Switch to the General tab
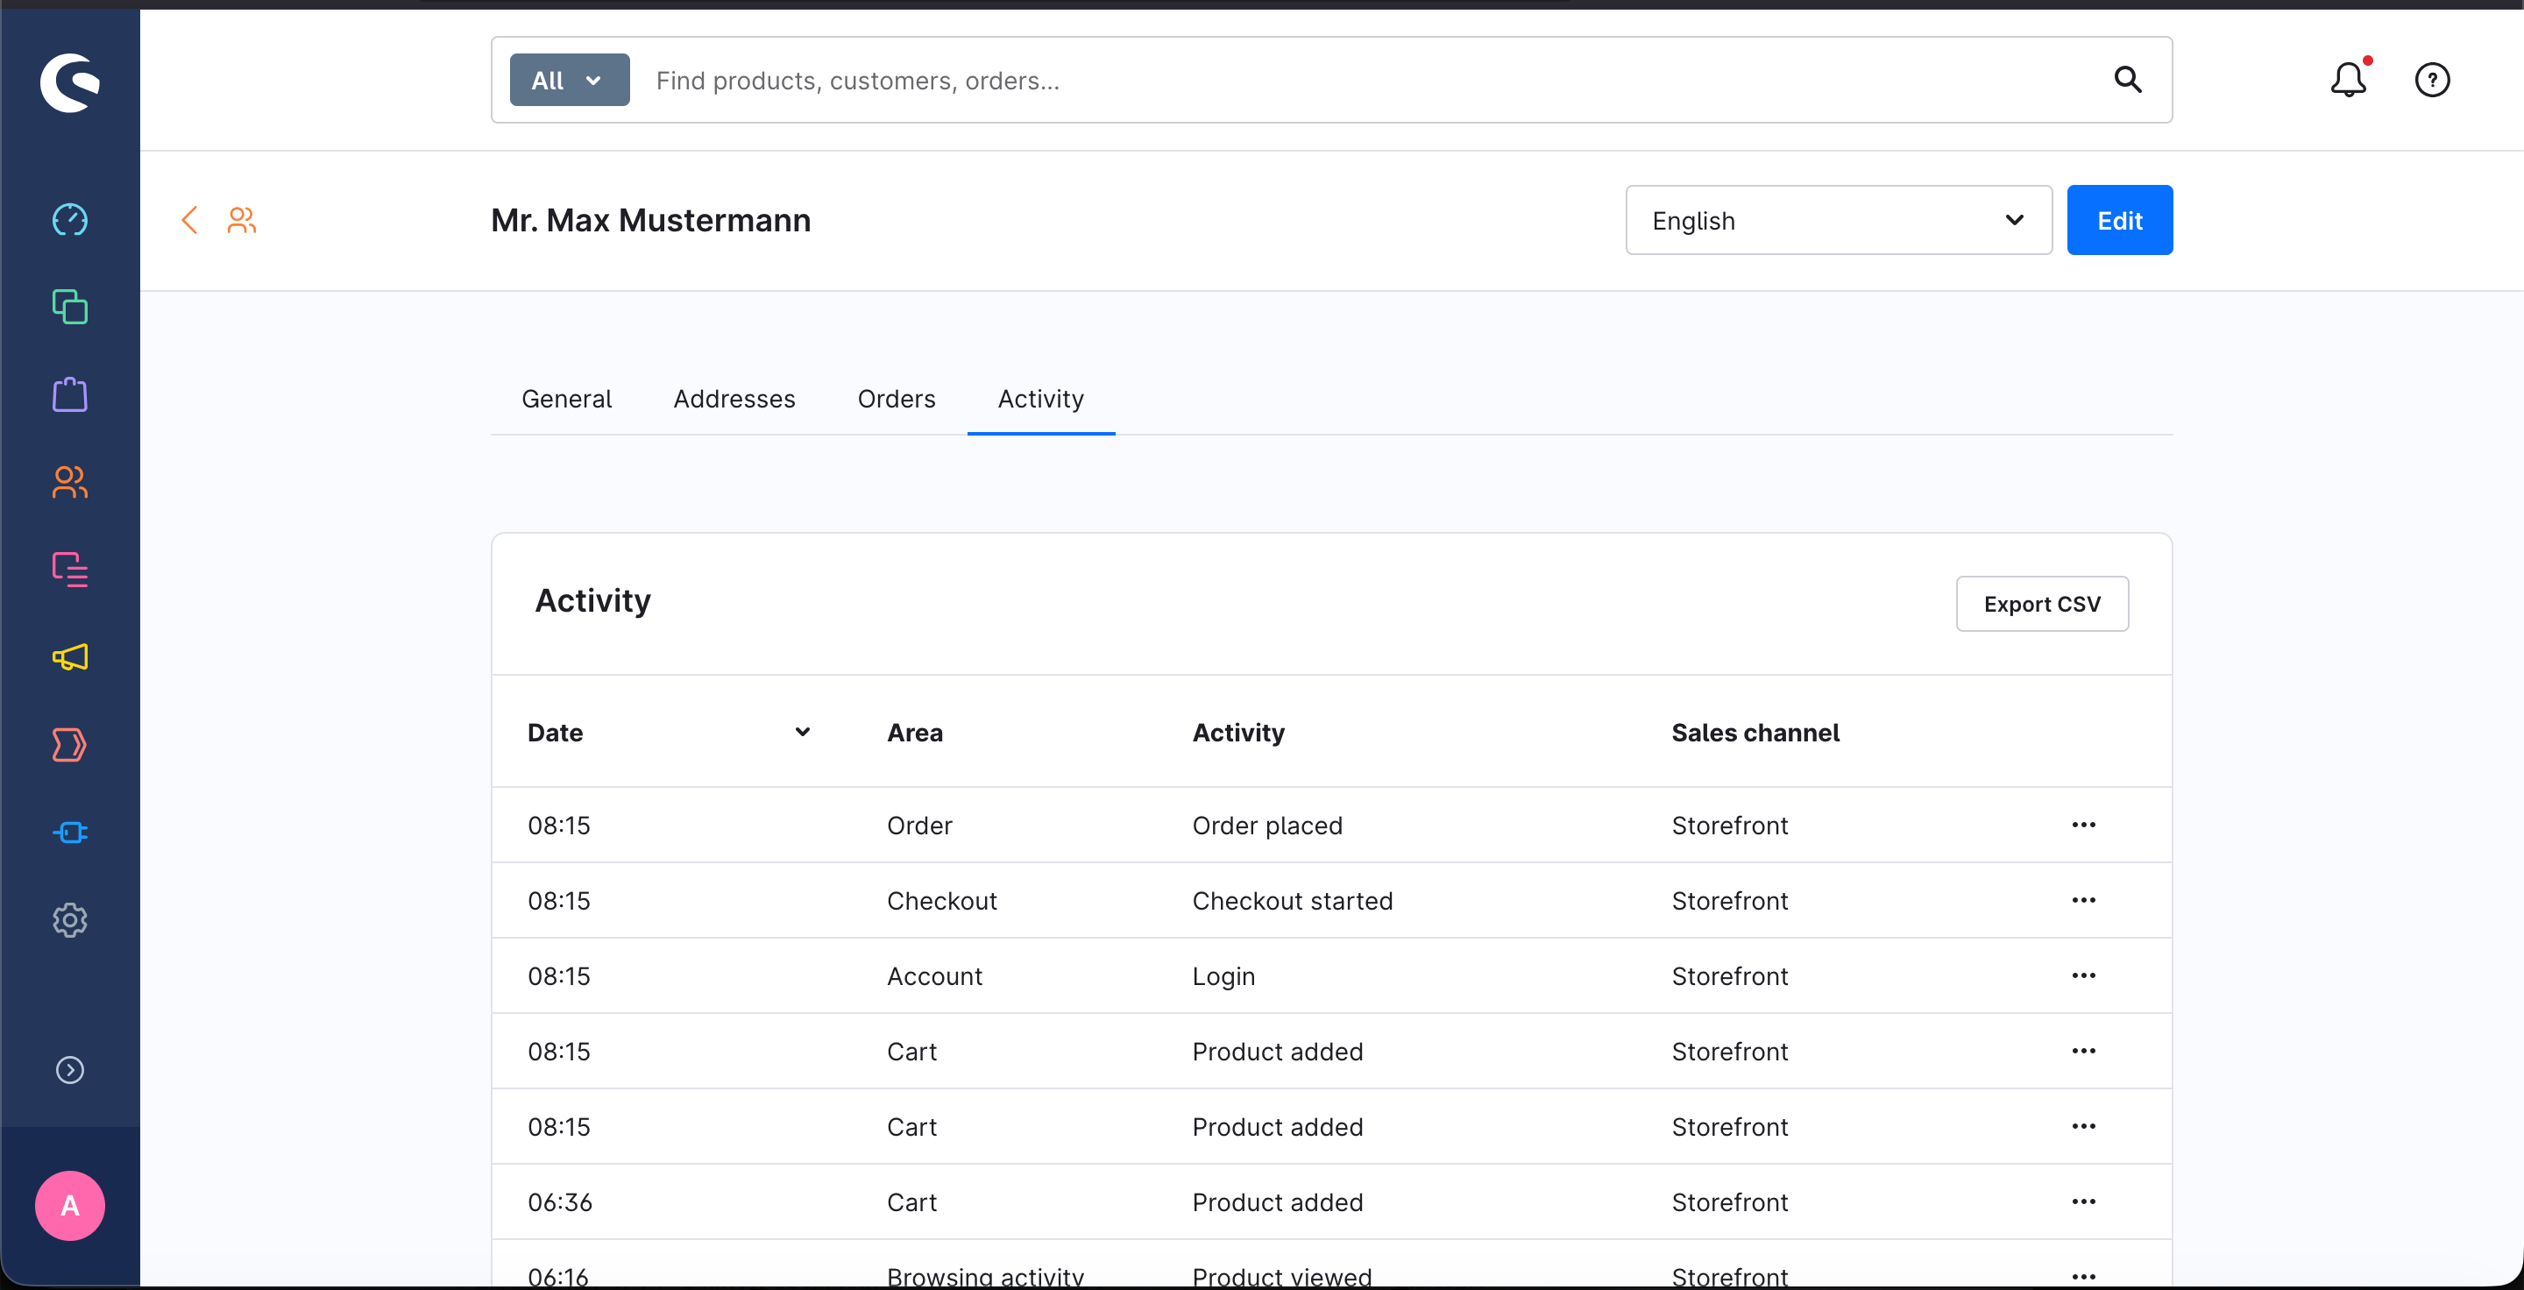The image size is (2524, 1290). 566,399
